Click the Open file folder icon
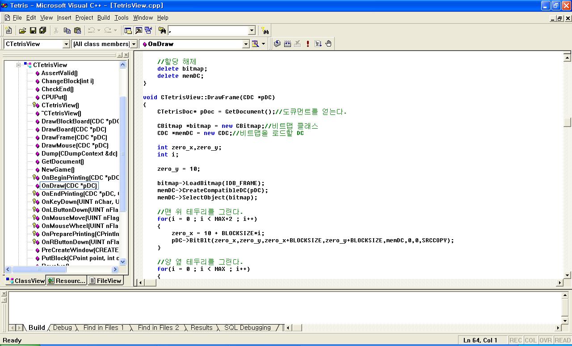The image size is (572, 346). coord(22,30)
